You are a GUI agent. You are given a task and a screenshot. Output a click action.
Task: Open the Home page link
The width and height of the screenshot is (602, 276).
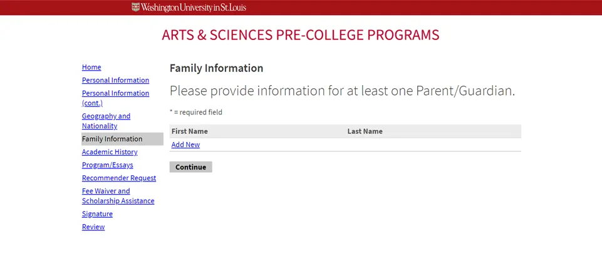(x=91, y=68)
